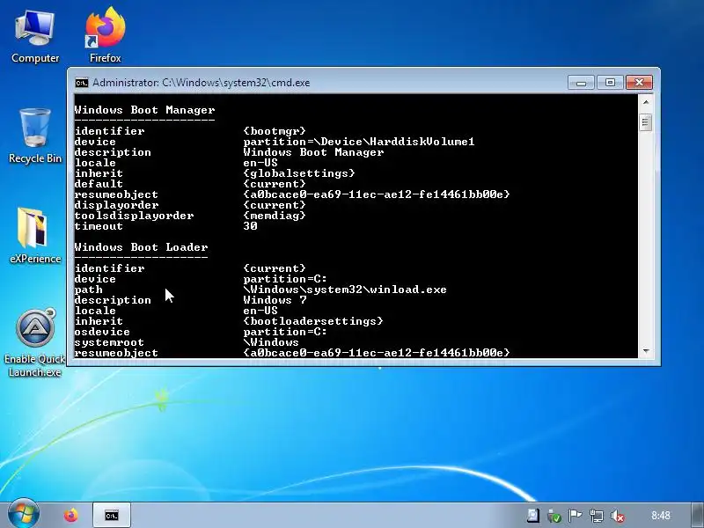The image size is (704, 528).
Task: Click the cmd.exe taskbar button
Action: click(x=112, y=515)
